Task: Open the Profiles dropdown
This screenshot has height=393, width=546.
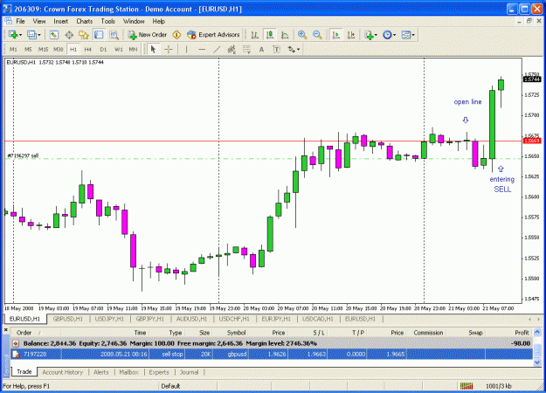Action: [33, 35]
